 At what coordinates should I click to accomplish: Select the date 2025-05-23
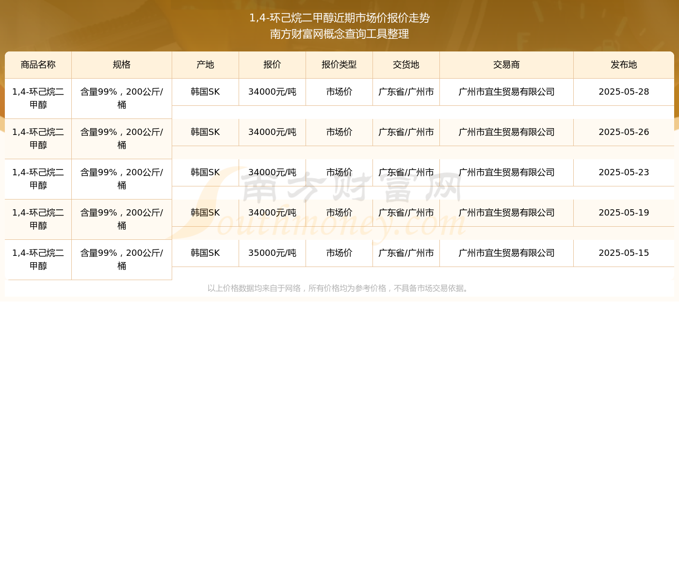[x=624, y=172]
